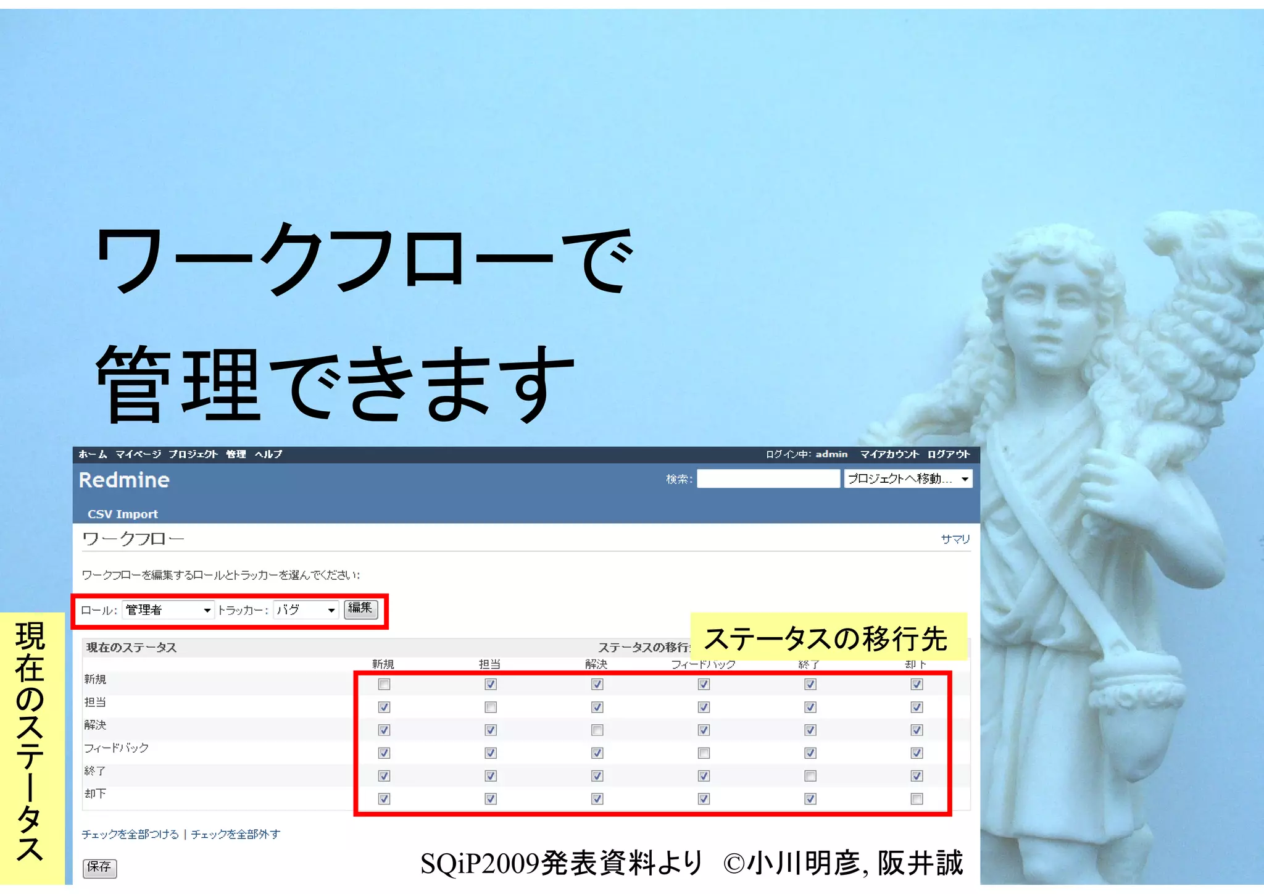The width and height of the screenshot is (1264, 894).
Task: Uncheck 新規 to 終了 transition box
Action: 810,684
